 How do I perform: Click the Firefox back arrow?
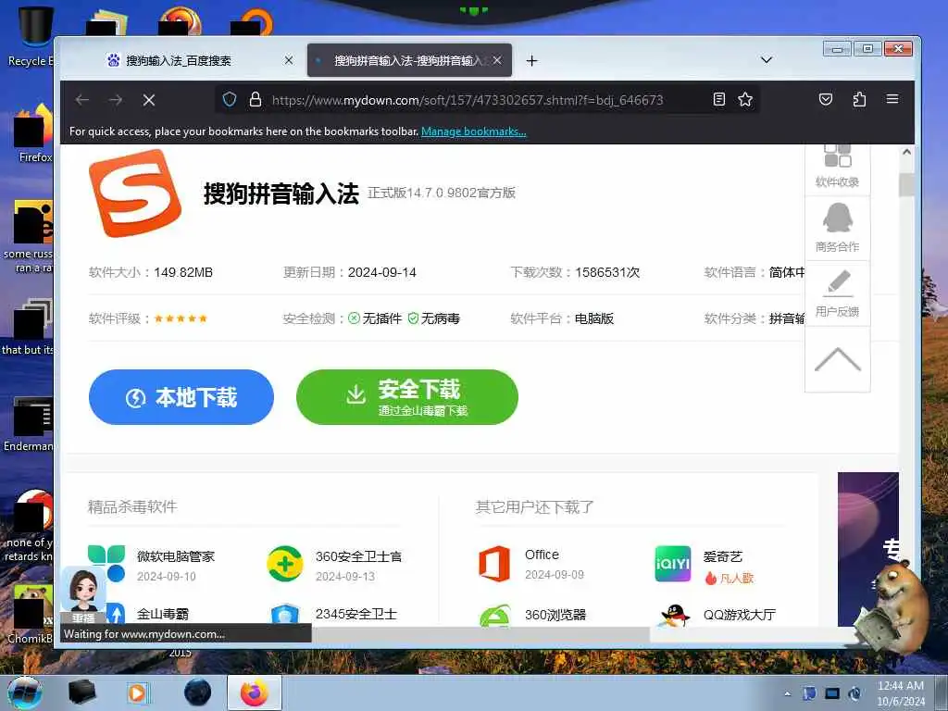tap(82, 100)
